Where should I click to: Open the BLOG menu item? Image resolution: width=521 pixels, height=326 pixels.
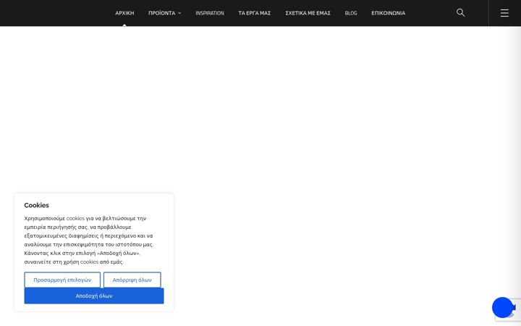coord(351,13)
